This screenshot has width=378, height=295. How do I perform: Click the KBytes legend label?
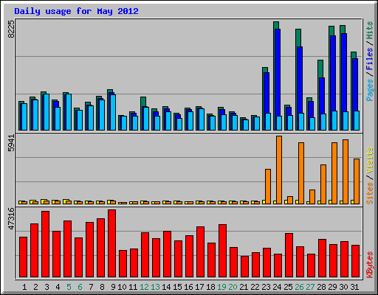(370, 265)
